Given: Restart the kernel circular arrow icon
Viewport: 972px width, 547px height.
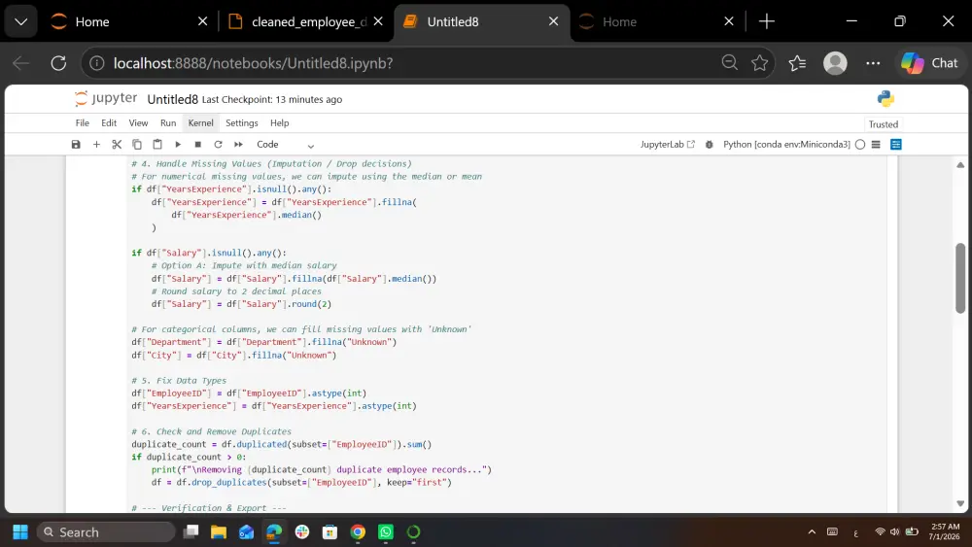Looking at the screenshot, I should point(218,145).
